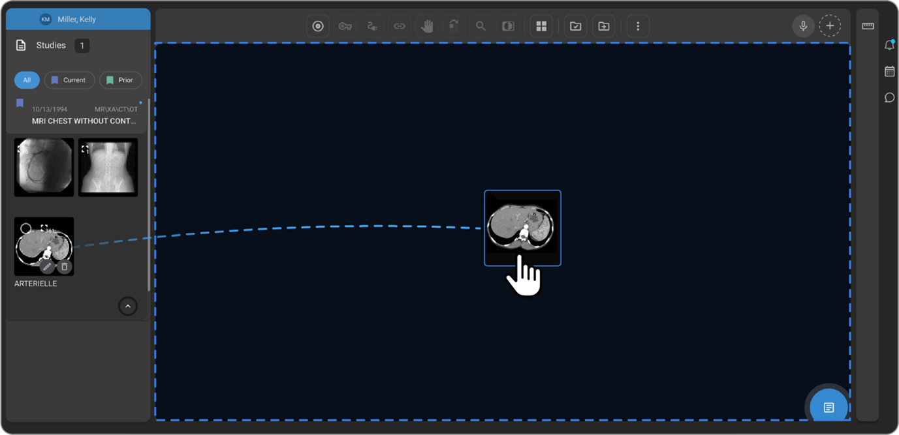
Task: Click the circular target tool in toolbar
Action: (318, 26)
